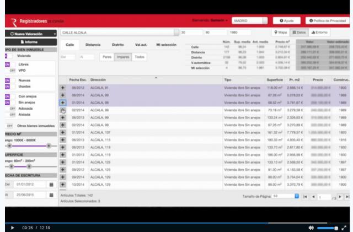This screenshot has width=353, height=232.
Task: Expand the ALCALA, 115 row
Action: pyautogui.click(x=62, y=140)
